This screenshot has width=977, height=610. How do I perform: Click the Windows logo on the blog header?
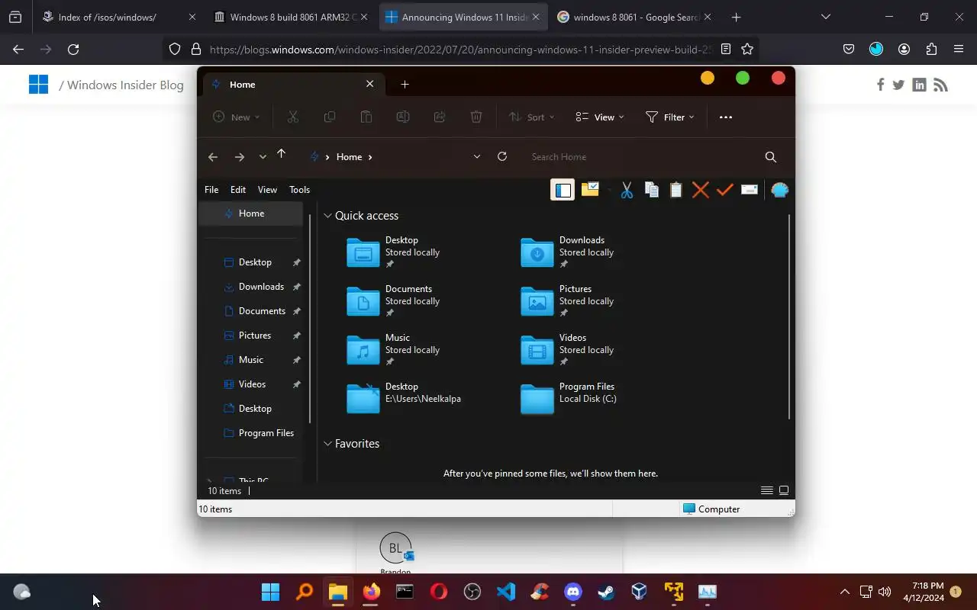38,84
